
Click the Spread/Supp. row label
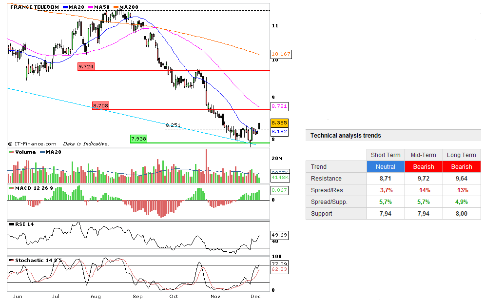[x=329, y=202]
